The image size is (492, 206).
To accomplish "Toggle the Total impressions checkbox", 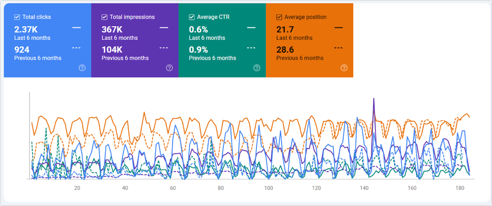I will (104, 17).
